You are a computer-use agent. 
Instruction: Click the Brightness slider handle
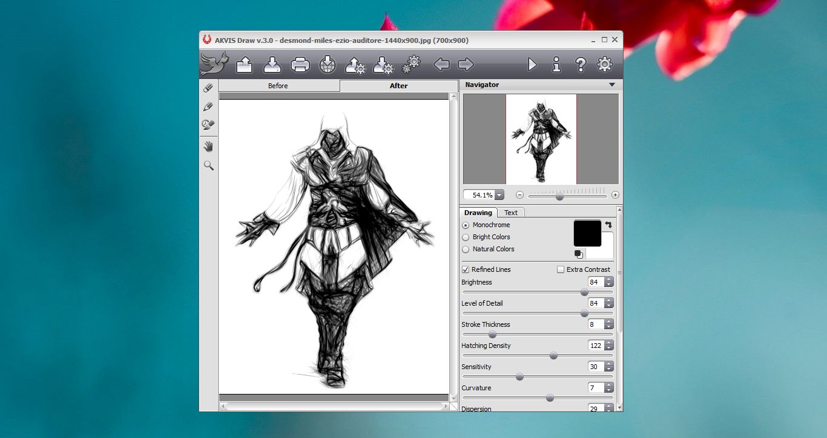584,292
